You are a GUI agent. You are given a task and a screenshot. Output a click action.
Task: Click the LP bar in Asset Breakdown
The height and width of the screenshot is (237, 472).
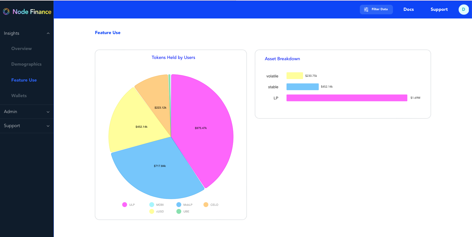(347, 98)
